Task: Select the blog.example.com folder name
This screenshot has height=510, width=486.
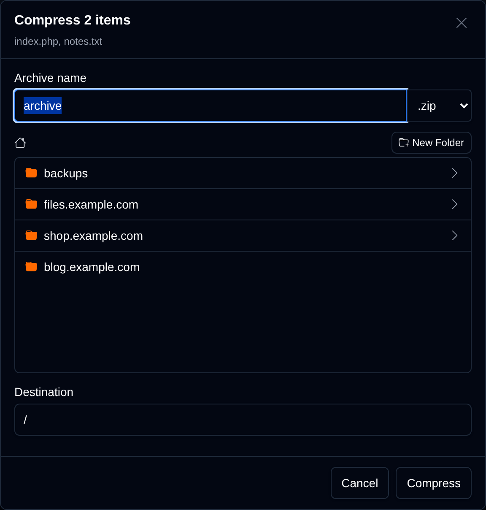Action: (92, 267)
